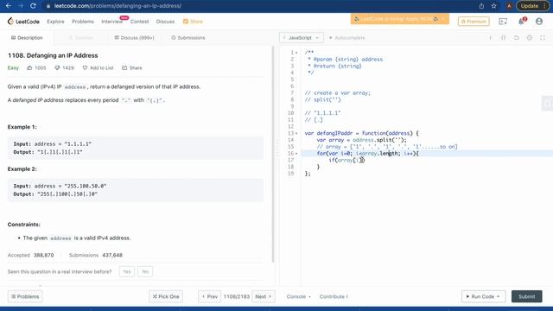Screen dimensions: 553x311
Task: Click the Store bag icon in navbar
Action: coord(186,22)
